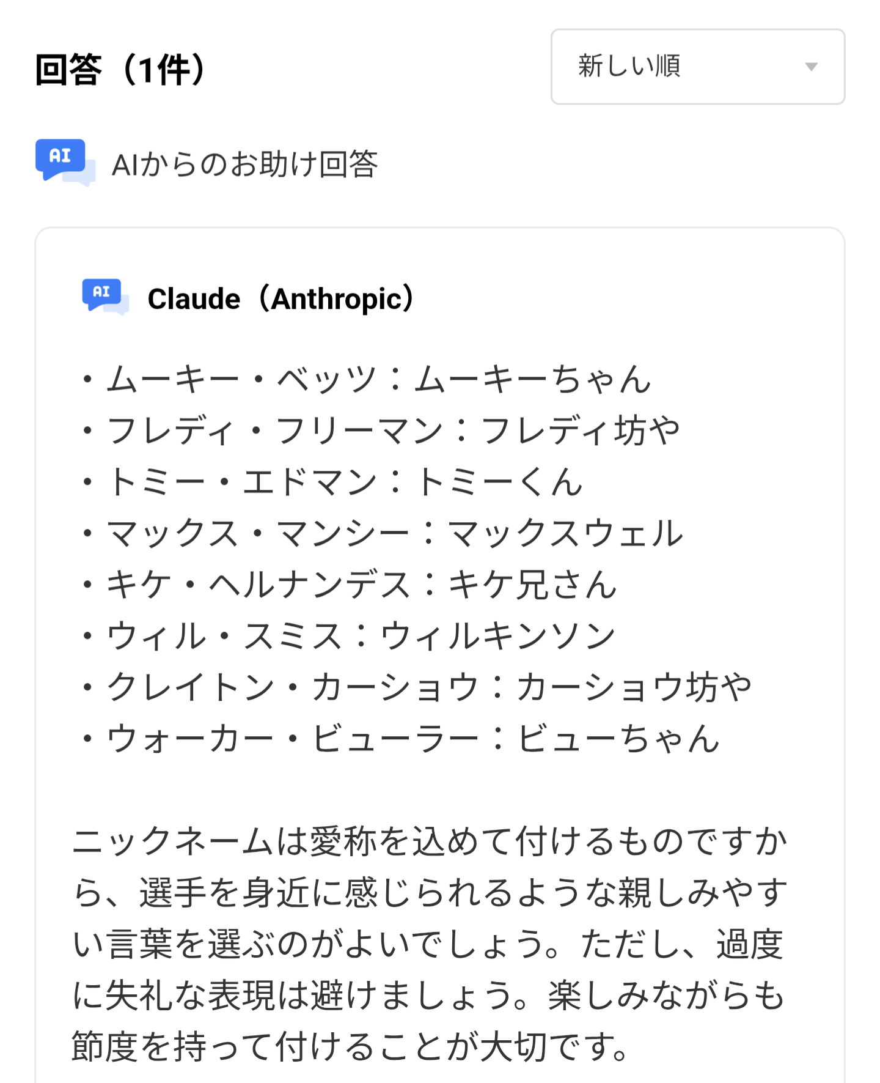Click the paragraph starting with ニックネームは愛称
Viewport: 880px width, 1083px height.
pyautogui.click(x=429, y=944)
